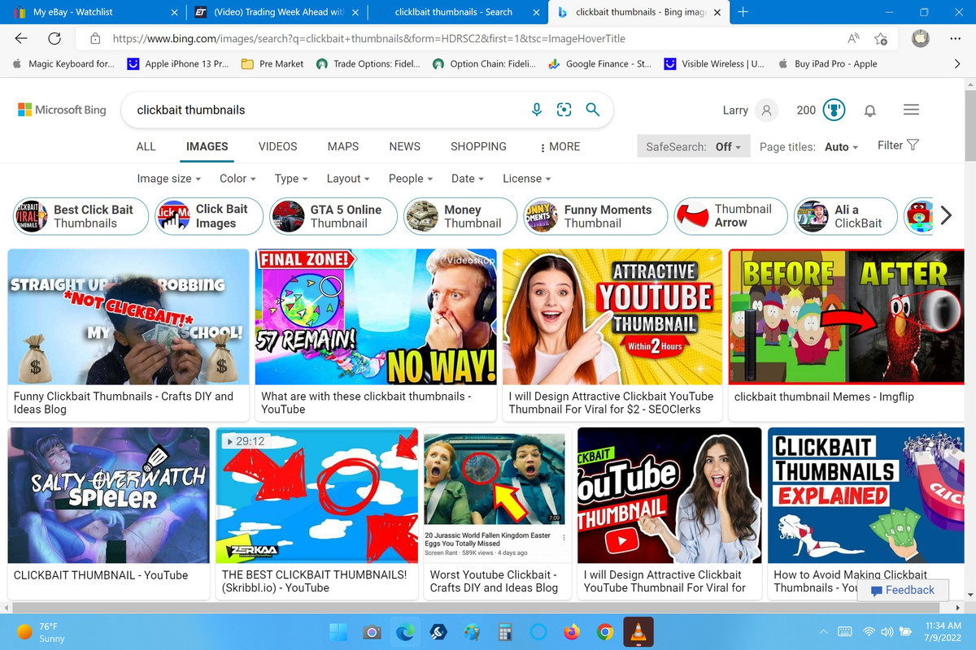Open Bing notifications bell
This screenshot has height=650, width=976.
click(x=870, y=110)
